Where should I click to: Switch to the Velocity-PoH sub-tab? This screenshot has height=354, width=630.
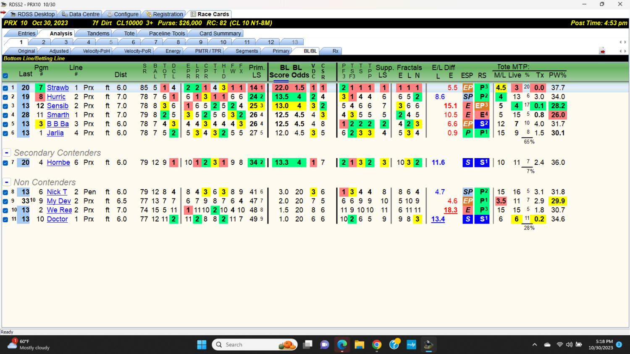click(96, 51)
